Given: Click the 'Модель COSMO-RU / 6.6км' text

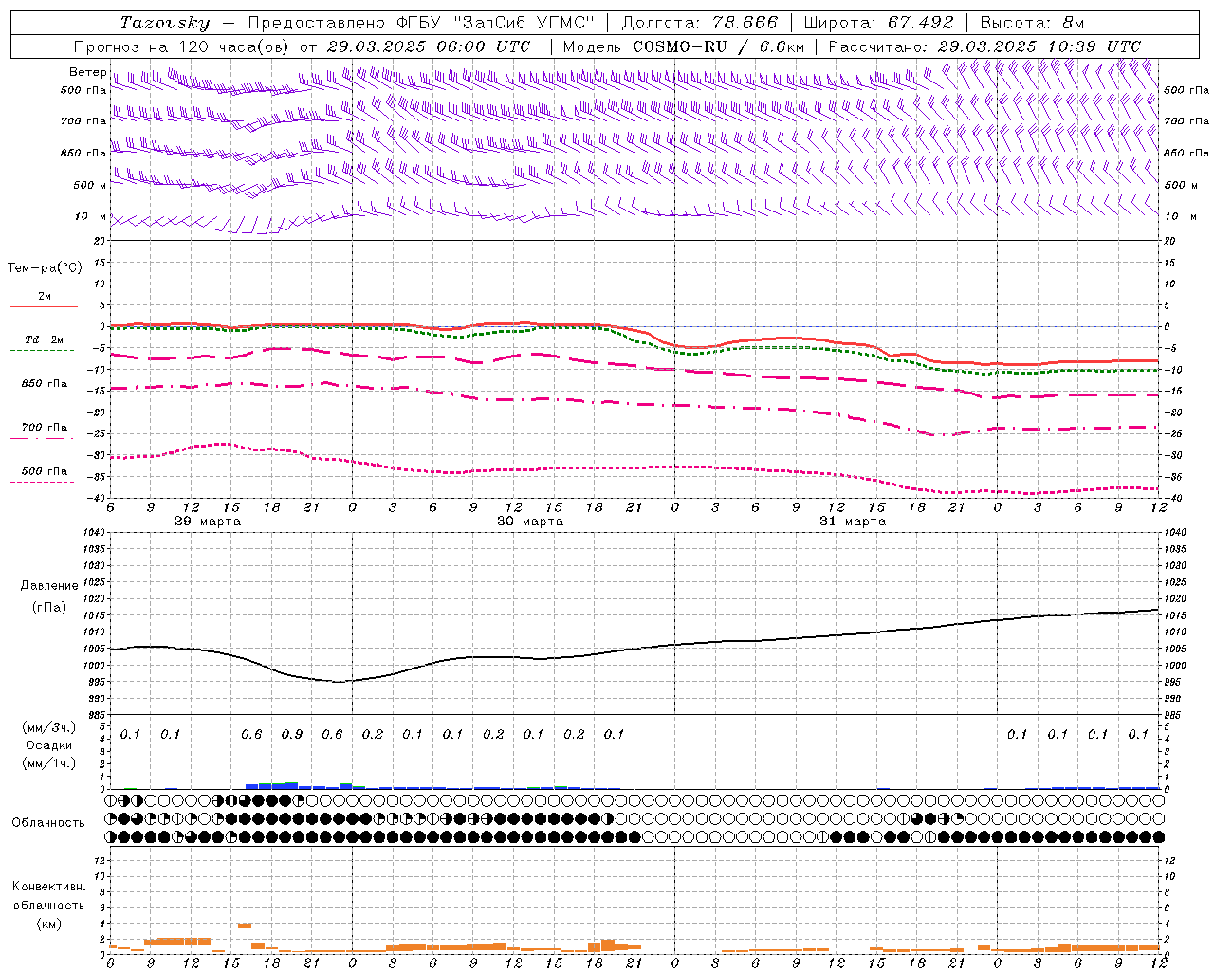Looking at the screenshot, I should tap(684, 46).
